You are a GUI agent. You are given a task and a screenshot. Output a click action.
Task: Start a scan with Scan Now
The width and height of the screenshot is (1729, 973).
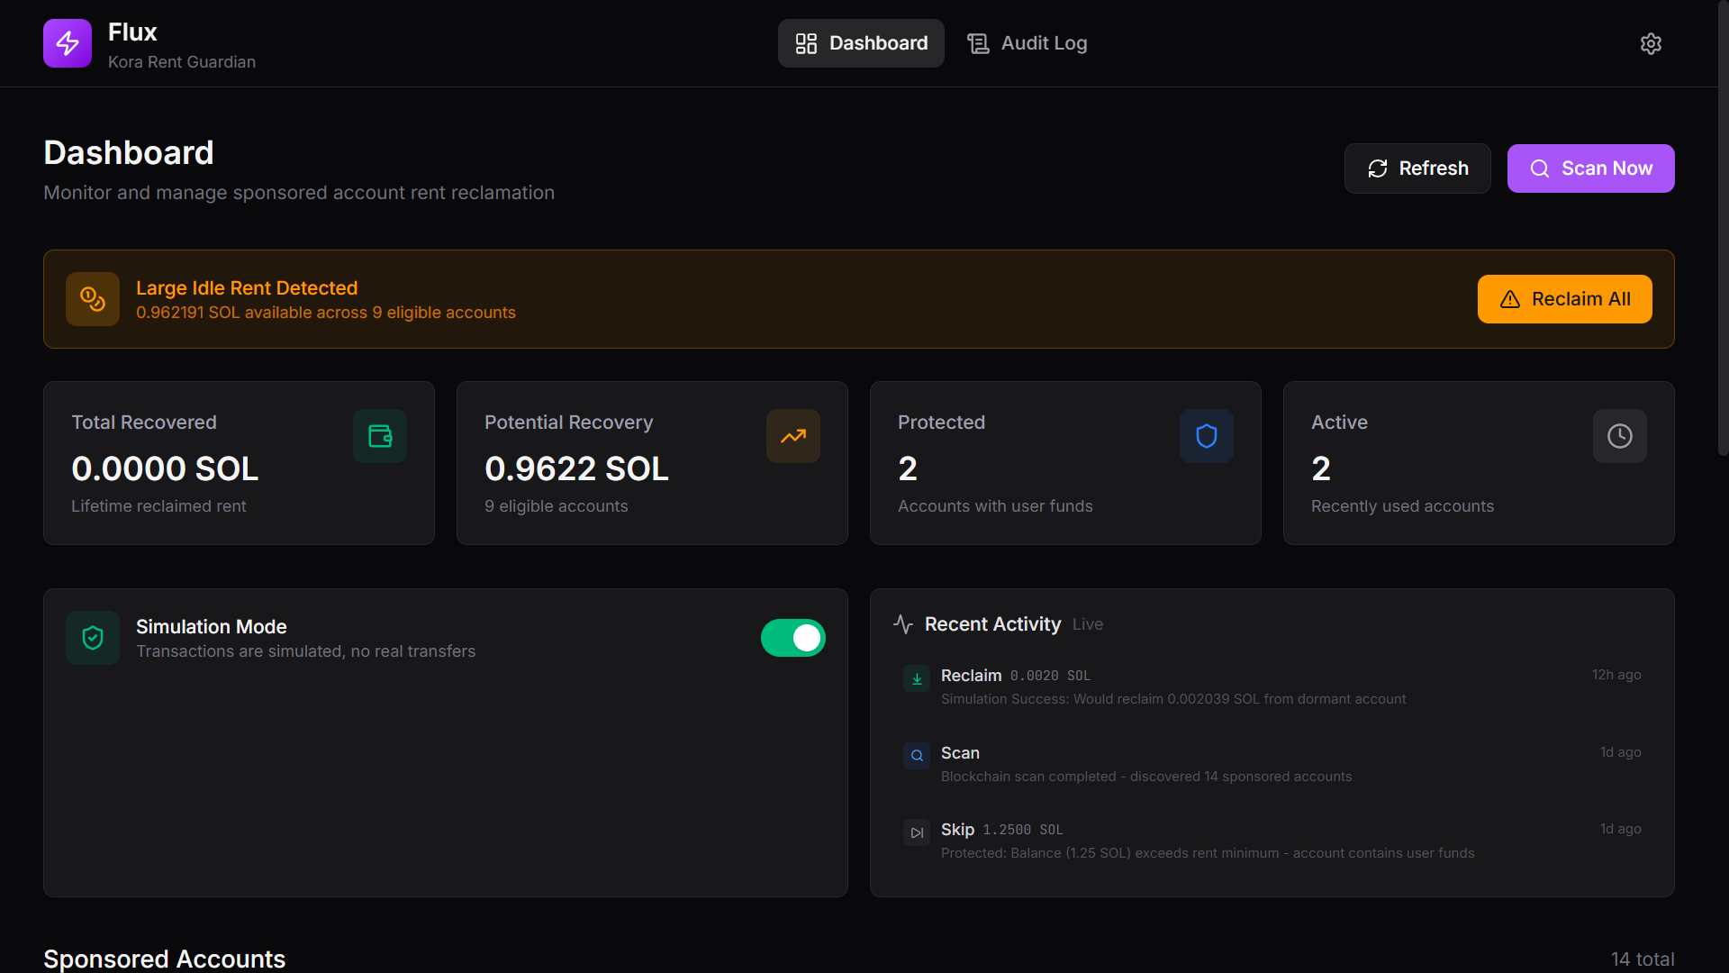coord(1590,168)
